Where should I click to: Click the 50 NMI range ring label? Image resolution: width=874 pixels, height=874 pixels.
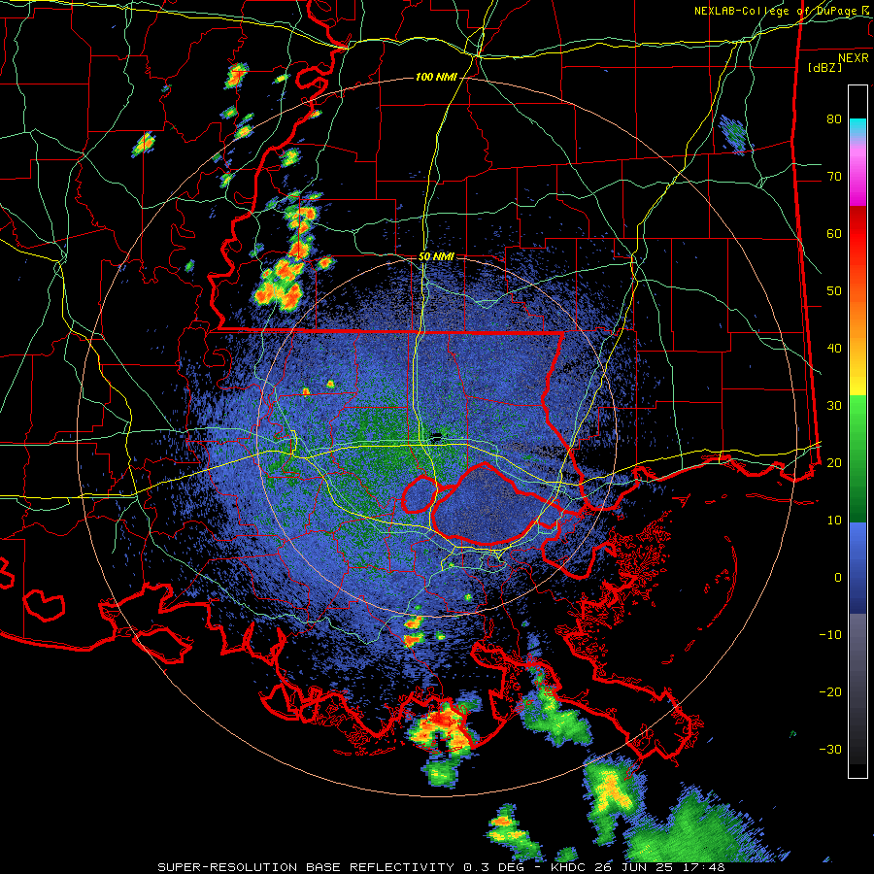tap(436, 257)
